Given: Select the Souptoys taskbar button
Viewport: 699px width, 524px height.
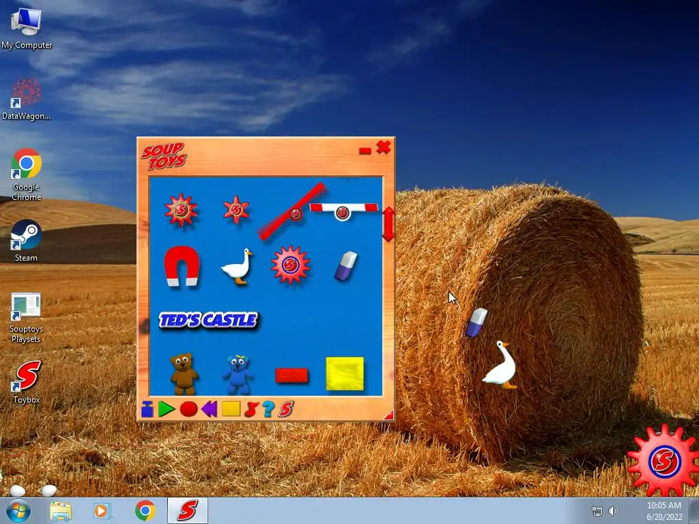Looking at the screenshot, I should coord(188,510).
